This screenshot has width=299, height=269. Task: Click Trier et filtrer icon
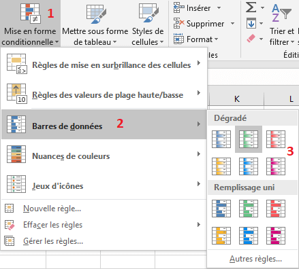281,13
